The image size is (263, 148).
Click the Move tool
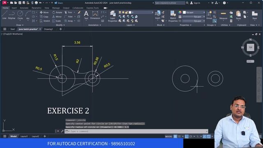(x=44, y=12)
